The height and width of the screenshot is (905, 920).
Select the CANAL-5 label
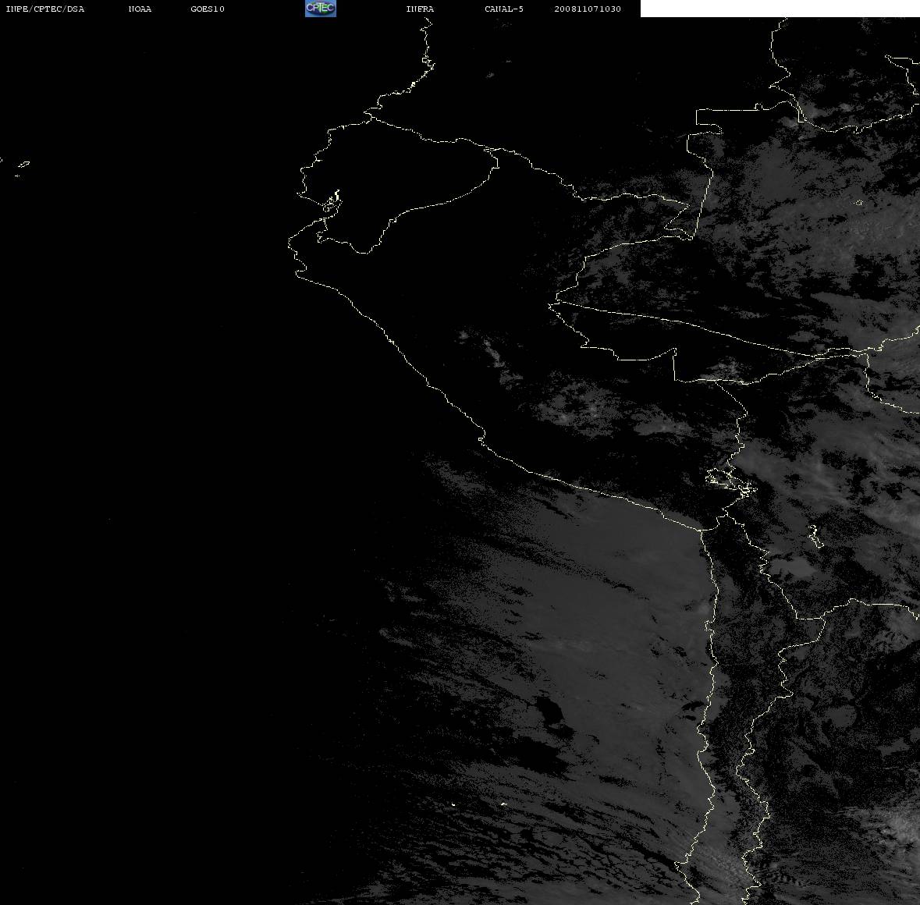click(504, 9)
